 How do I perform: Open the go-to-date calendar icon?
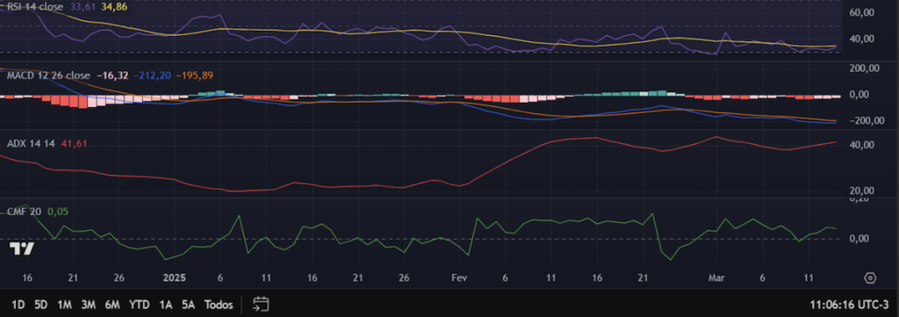pos(261,304)
